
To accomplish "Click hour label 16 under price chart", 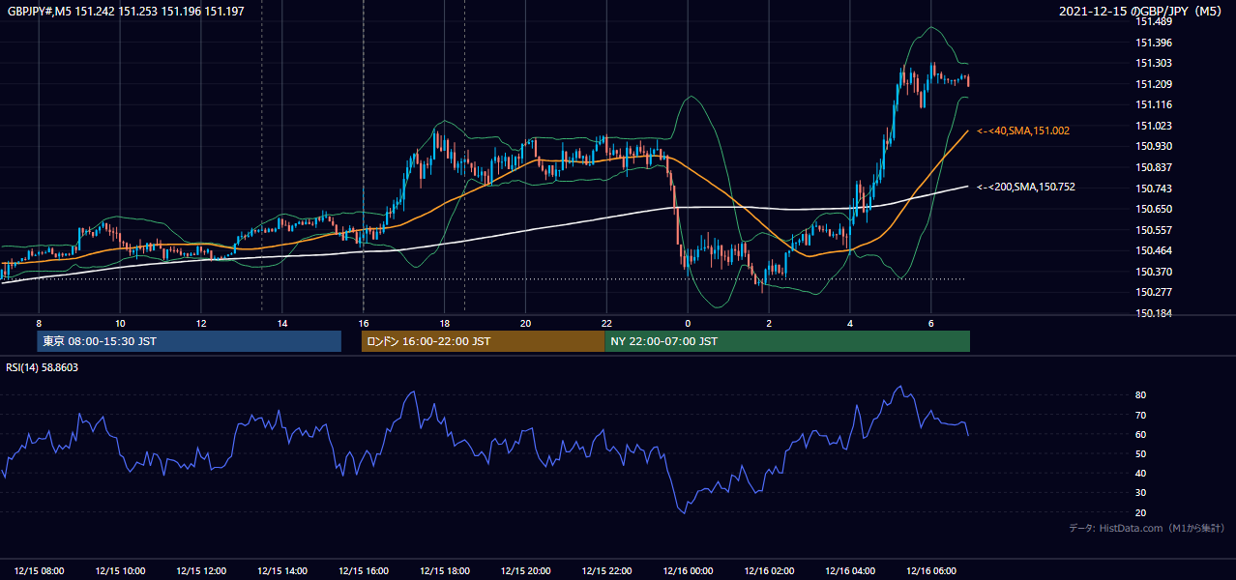I will tap(364, 323).
